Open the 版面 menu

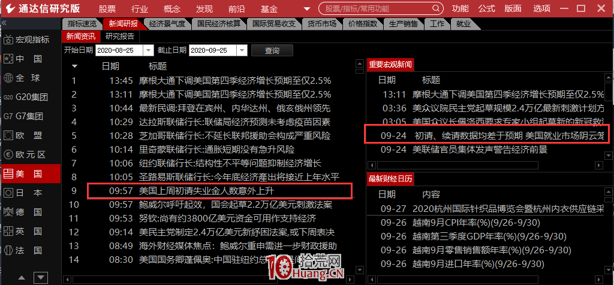(513, 8)
